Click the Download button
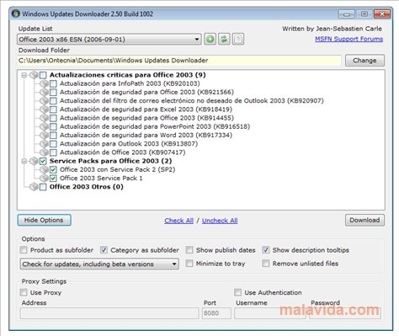The height and width of the screenshot is (336, 399). [x=364, y=220]
